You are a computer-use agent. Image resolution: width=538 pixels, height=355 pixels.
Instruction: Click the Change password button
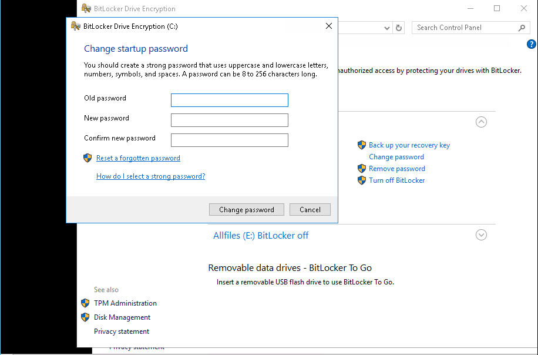pyautogui.click(x=246, y=209)
